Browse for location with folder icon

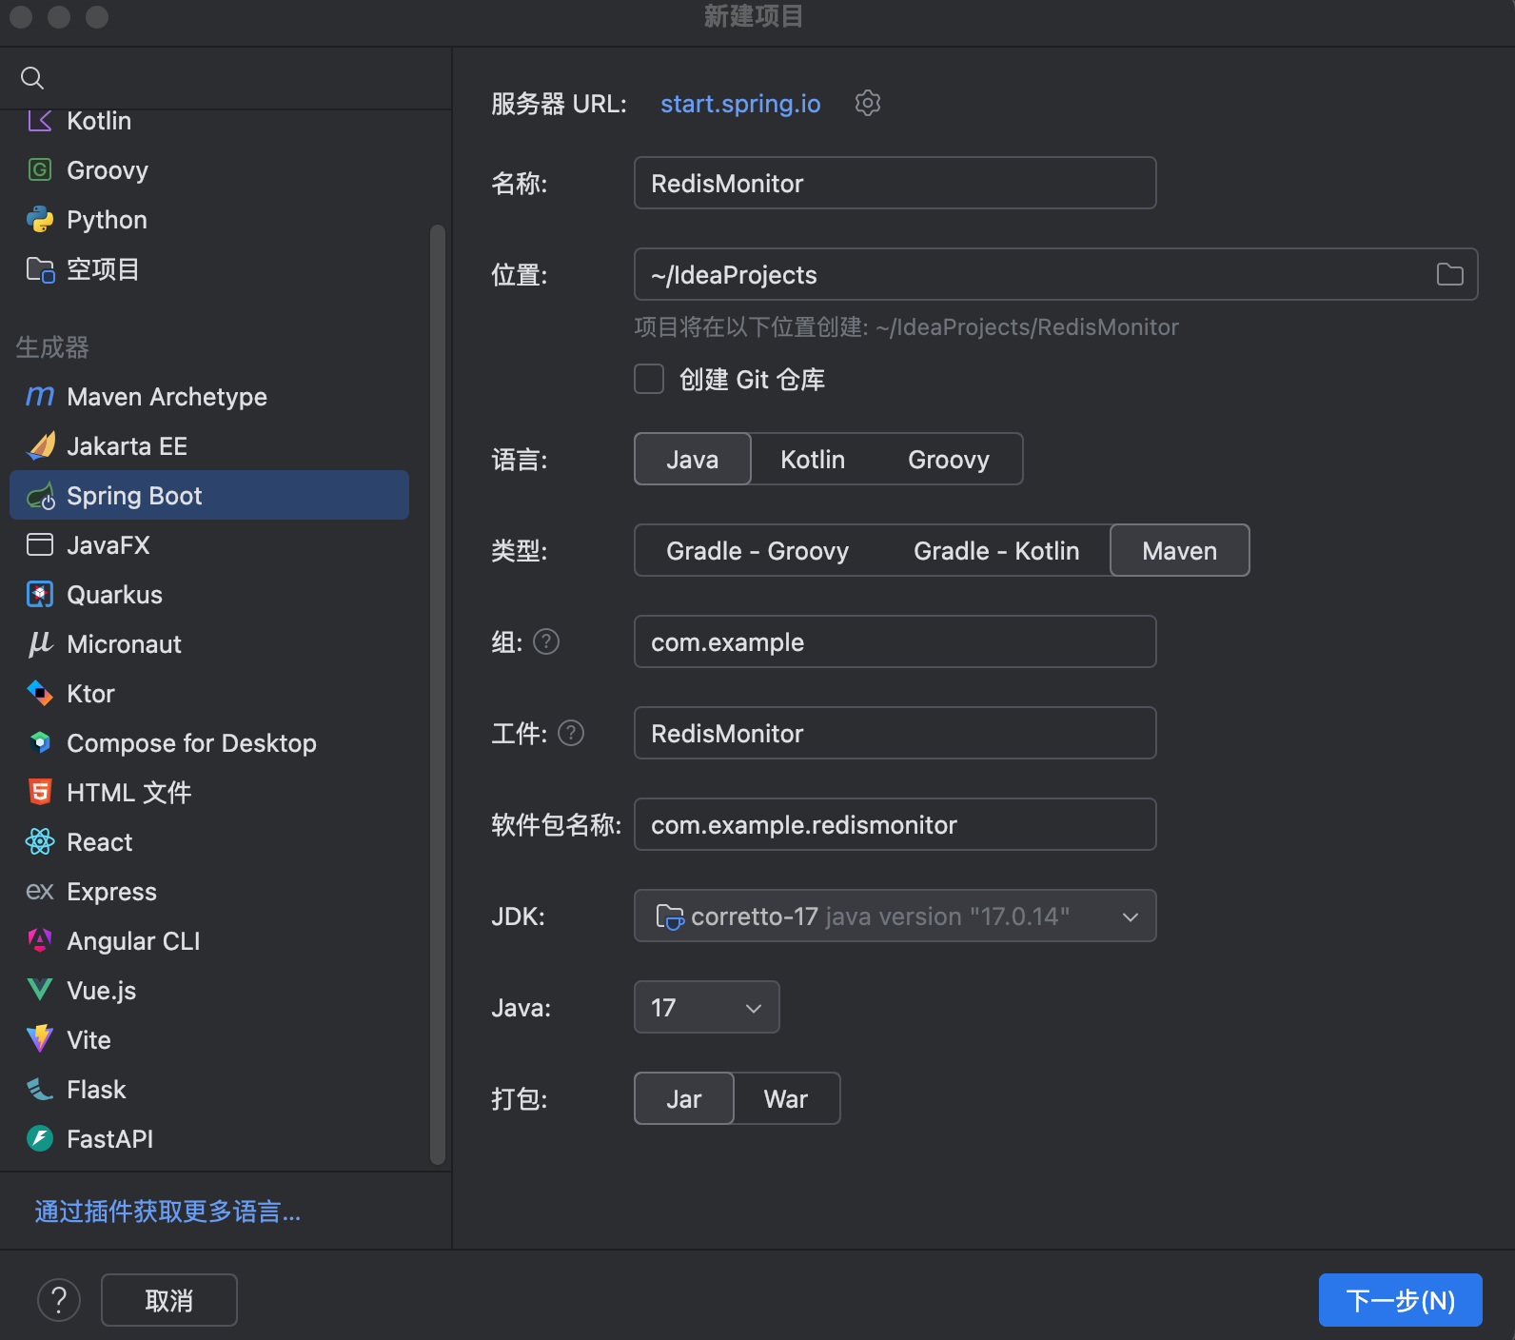1450,275
